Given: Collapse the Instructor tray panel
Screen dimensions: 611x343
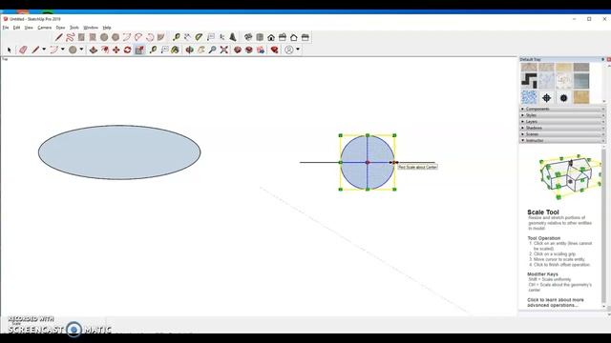Looking at the screenshot, I should [x=562, y=140].
